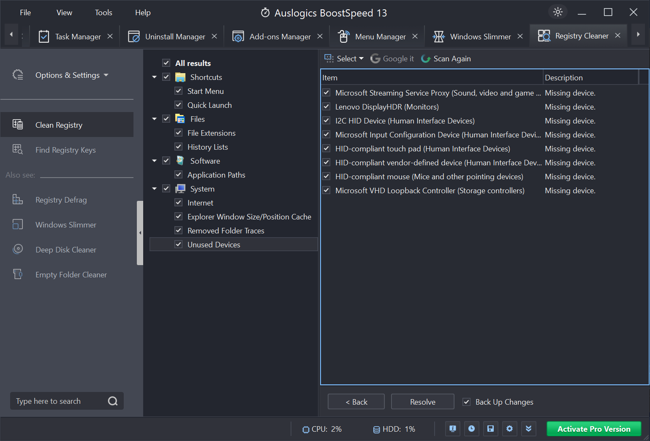
Task: Collapse the System tree group arrow
Action: coord(155,189)
